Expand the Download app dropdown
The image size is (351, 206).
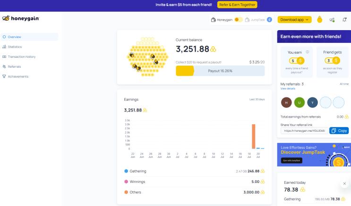coord(294,20)
